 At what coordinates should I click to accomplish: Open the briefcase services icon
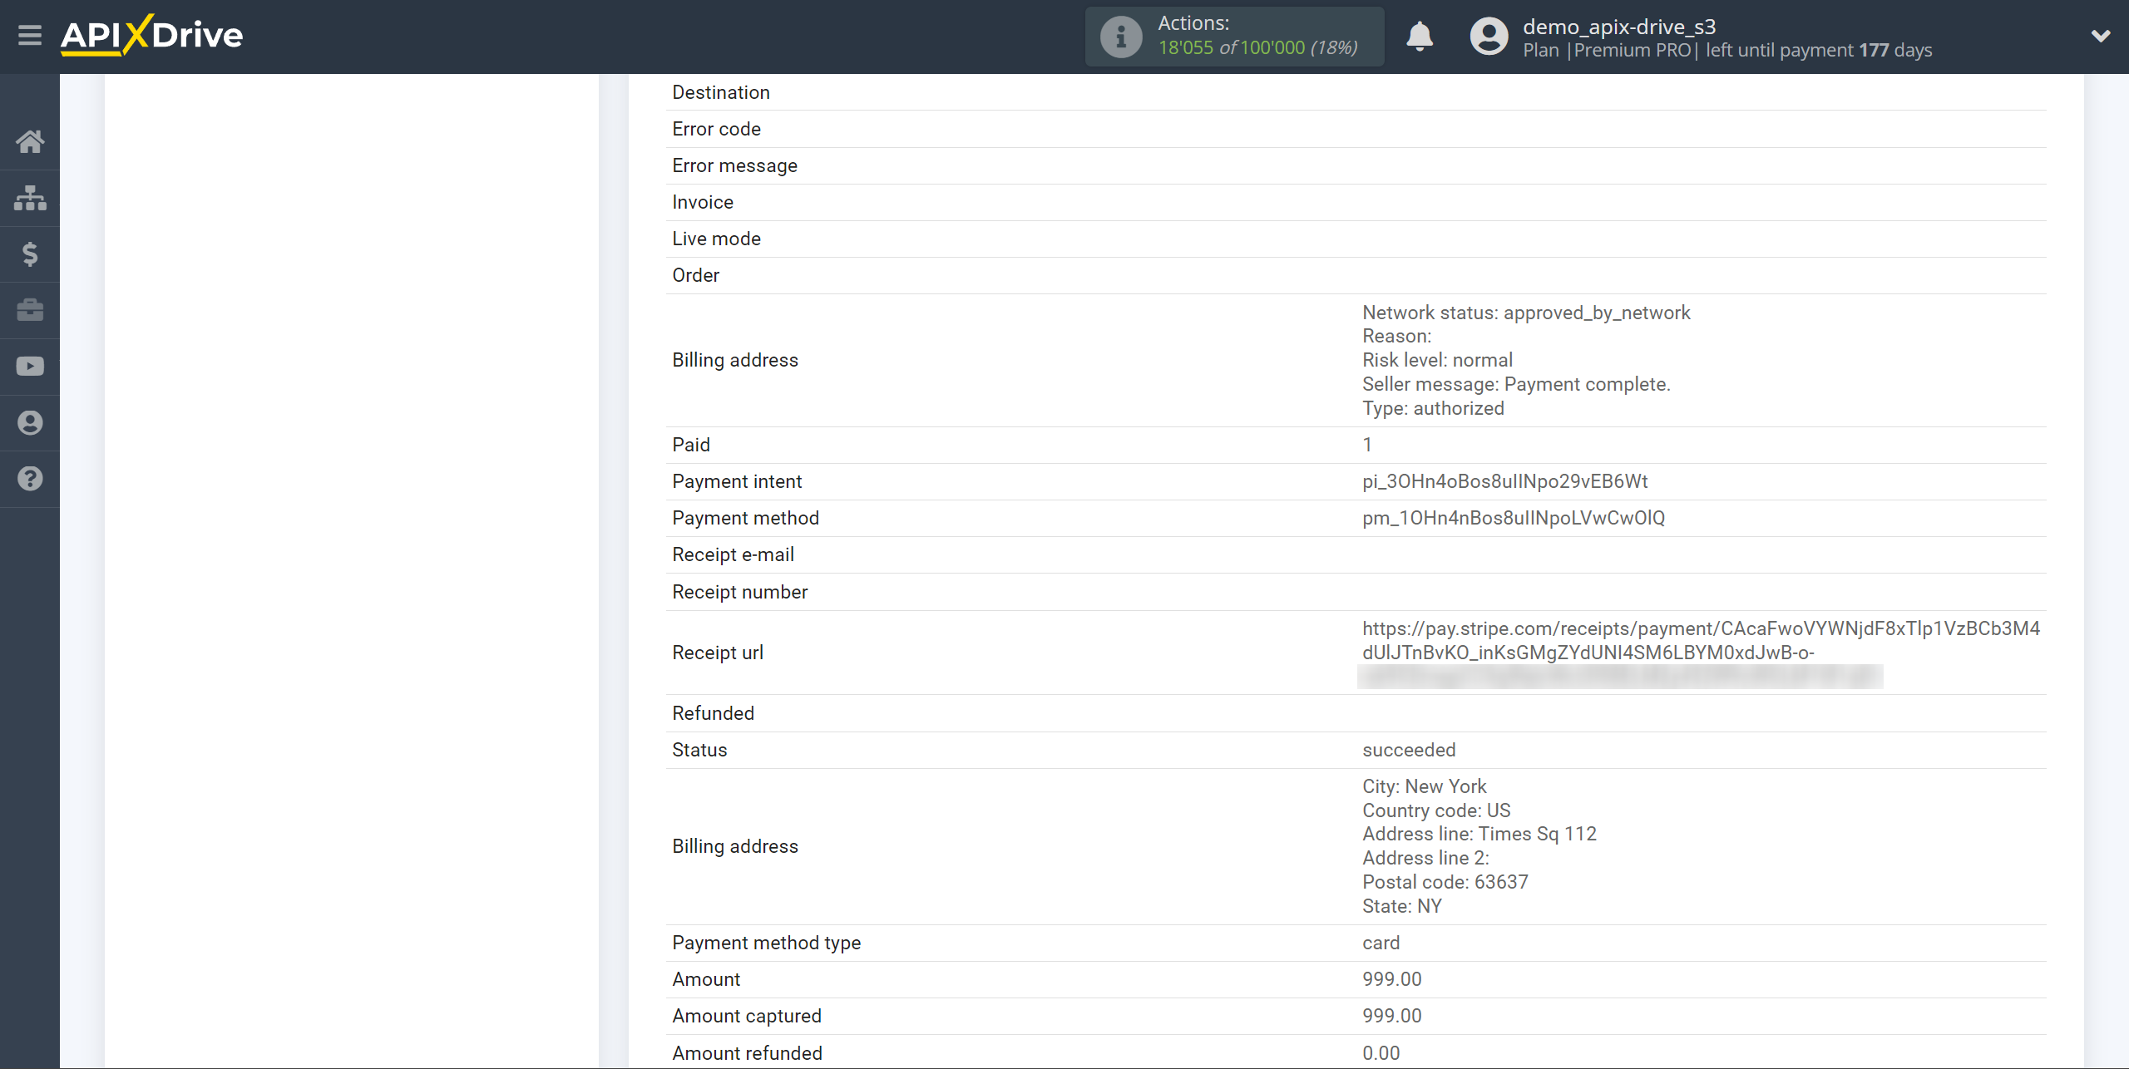coord(30,310)
